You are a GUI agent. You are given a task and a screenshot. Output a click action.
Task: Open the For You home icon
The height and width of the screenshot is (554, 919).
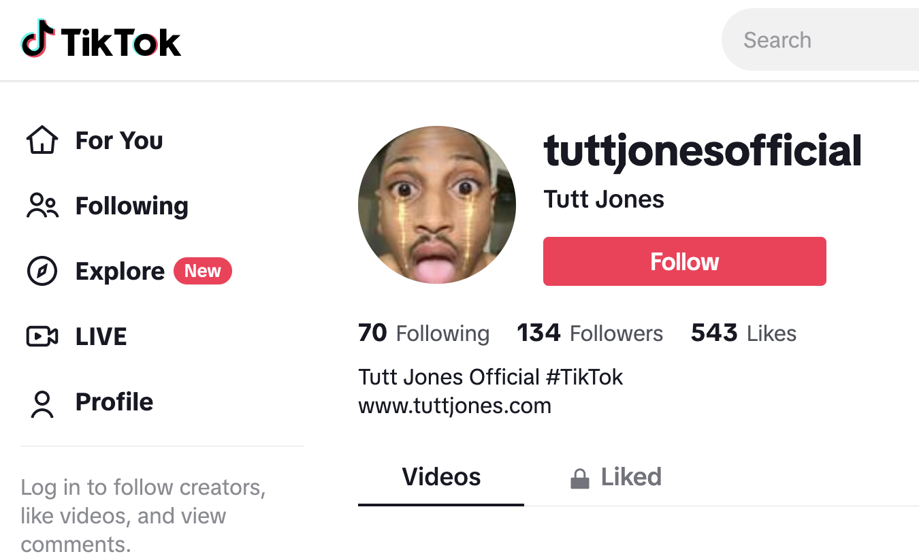point(42,140)
